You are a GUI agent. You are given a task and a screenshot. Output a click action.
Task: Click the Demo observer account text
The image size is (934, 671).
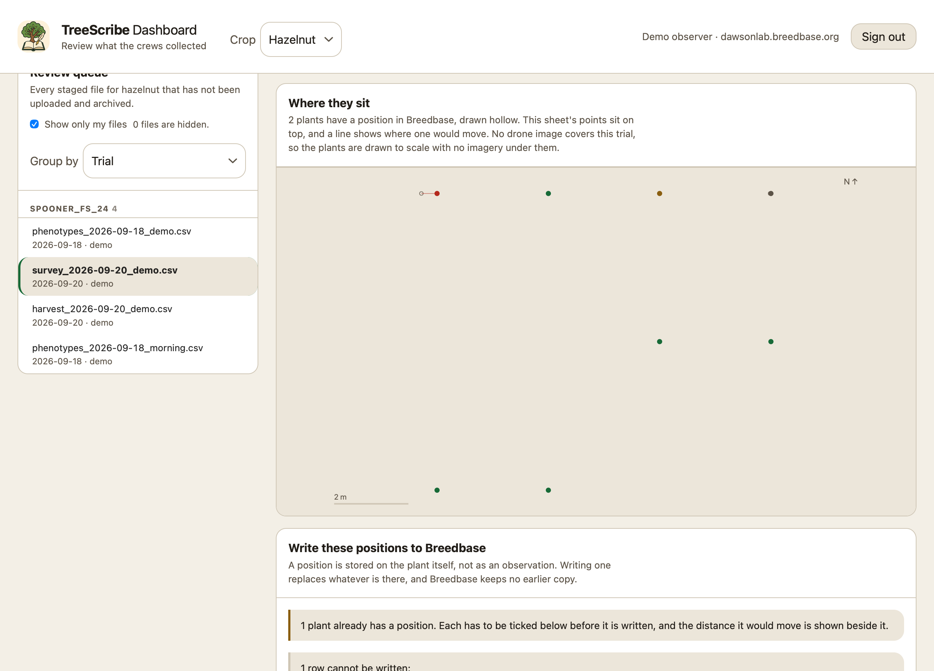coord(740,36)
